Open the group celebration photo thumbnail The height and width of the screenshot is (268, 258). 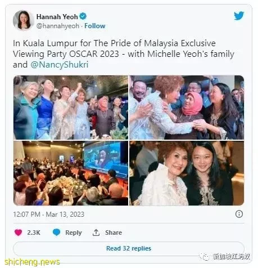coord(71,108)
